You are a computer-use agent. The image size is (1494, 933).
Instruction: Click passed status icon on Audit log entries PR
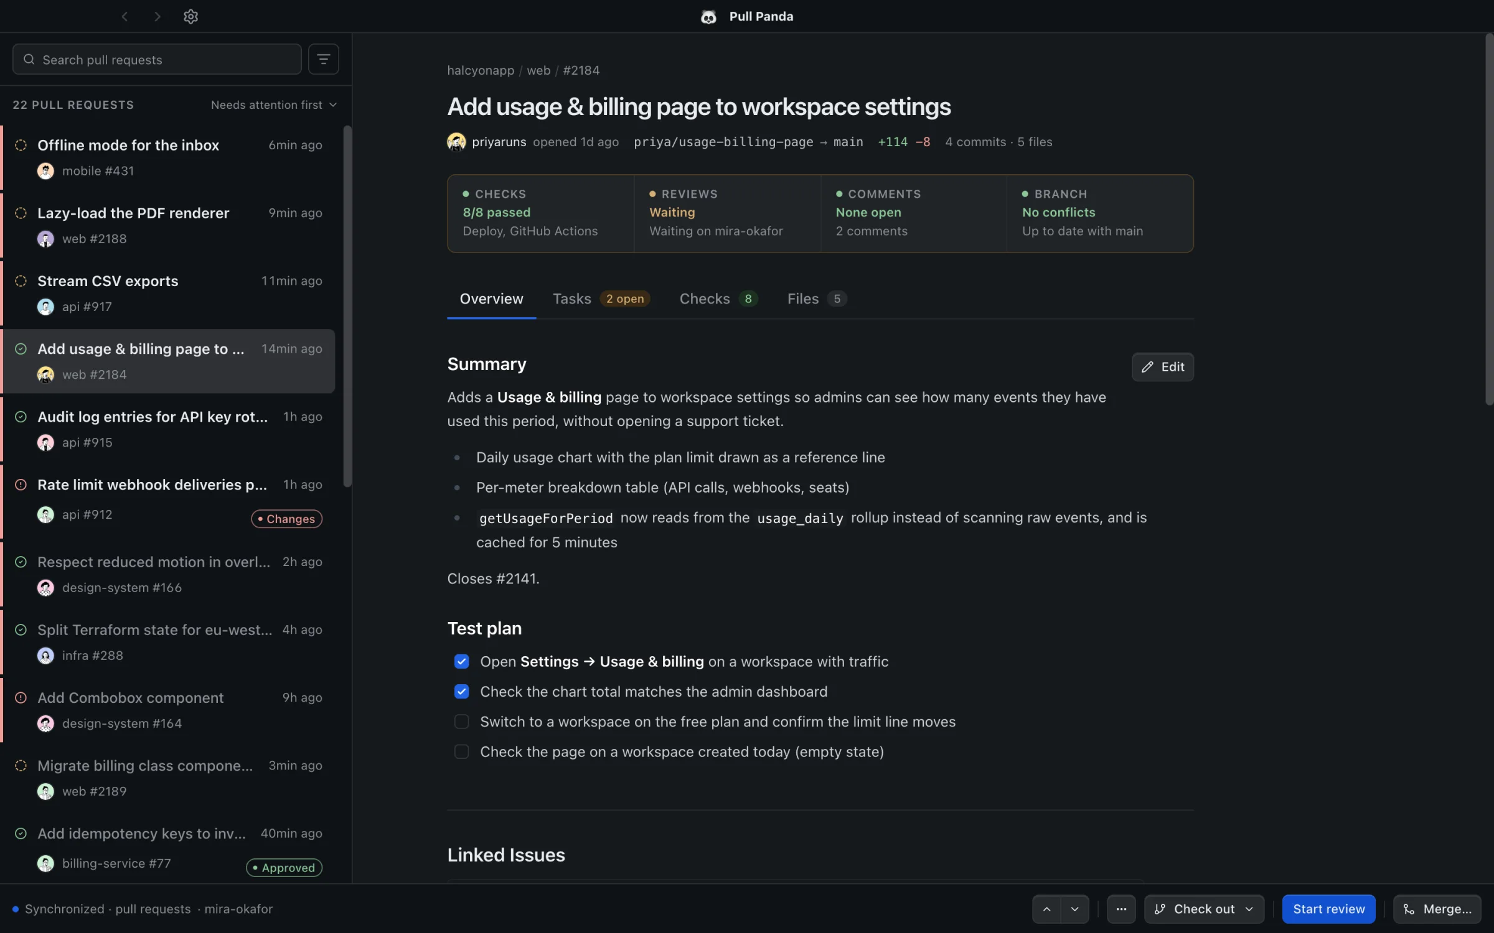(21, 417)
